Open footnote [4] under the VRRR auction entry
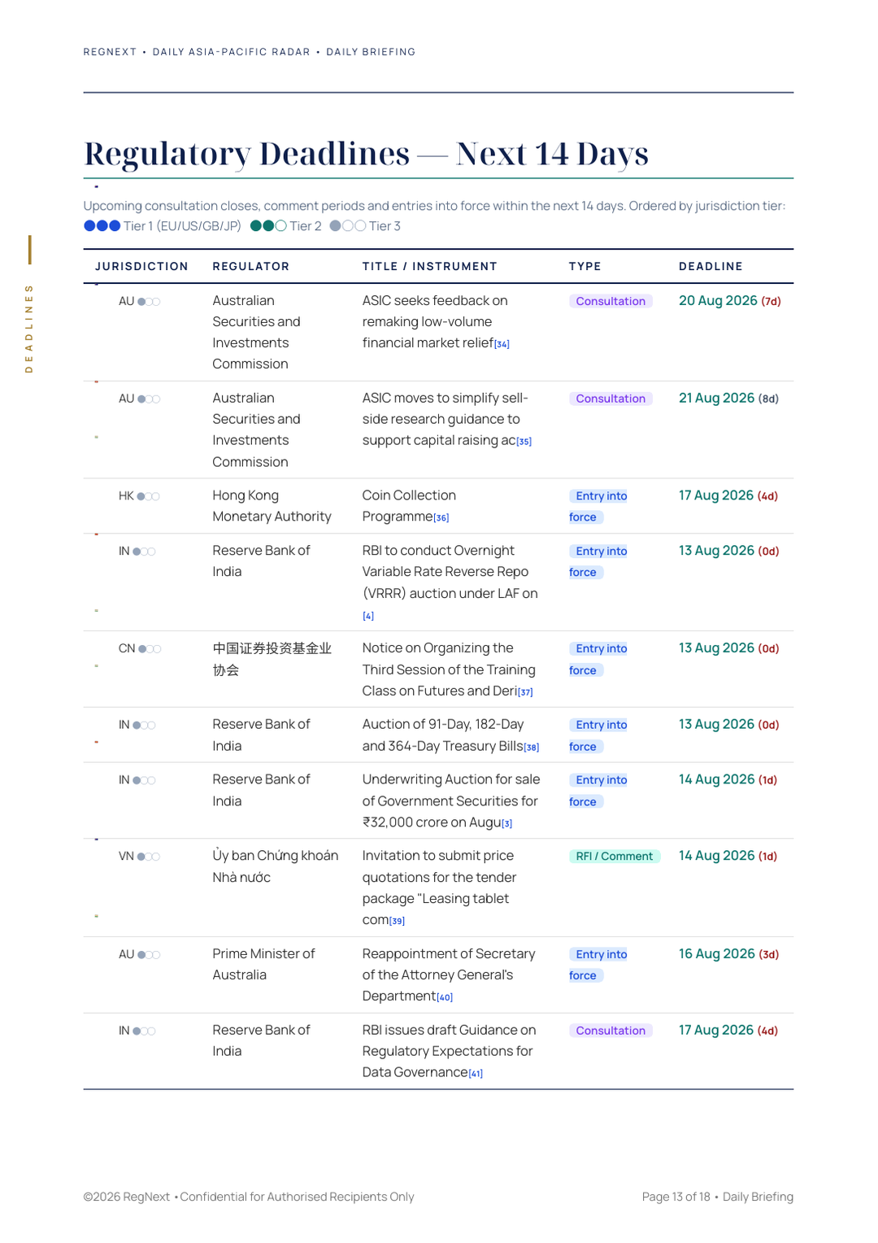This screenshot has height=1243, width=878. 368,616
